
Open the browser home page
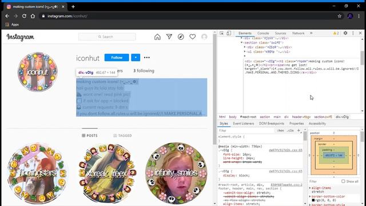point(33,16)
